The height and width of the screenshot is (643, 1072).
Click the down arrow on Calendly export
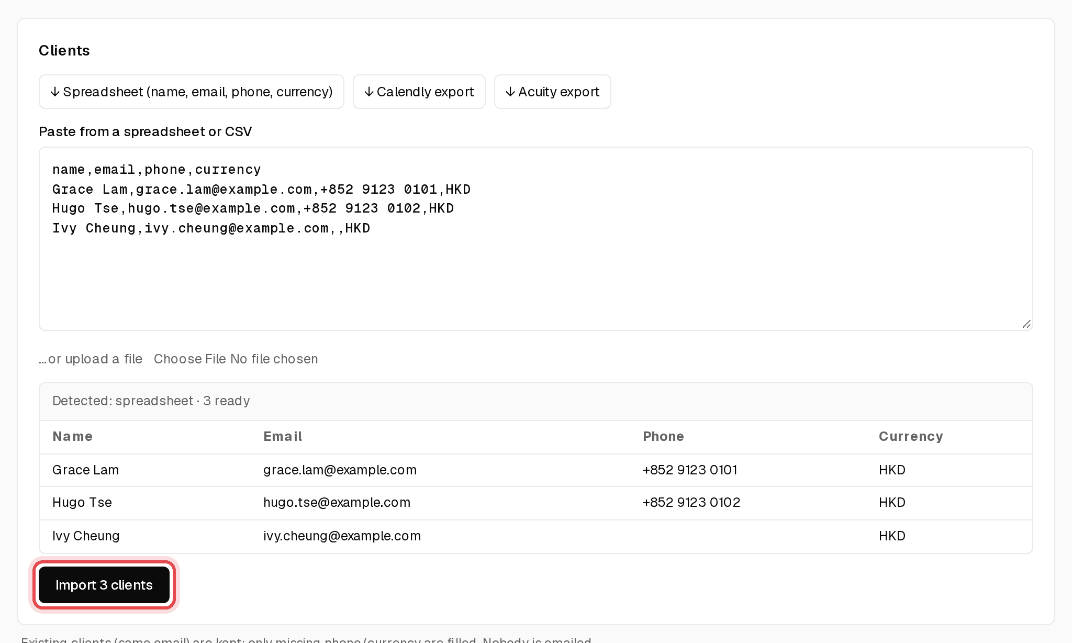click(369, 92)
